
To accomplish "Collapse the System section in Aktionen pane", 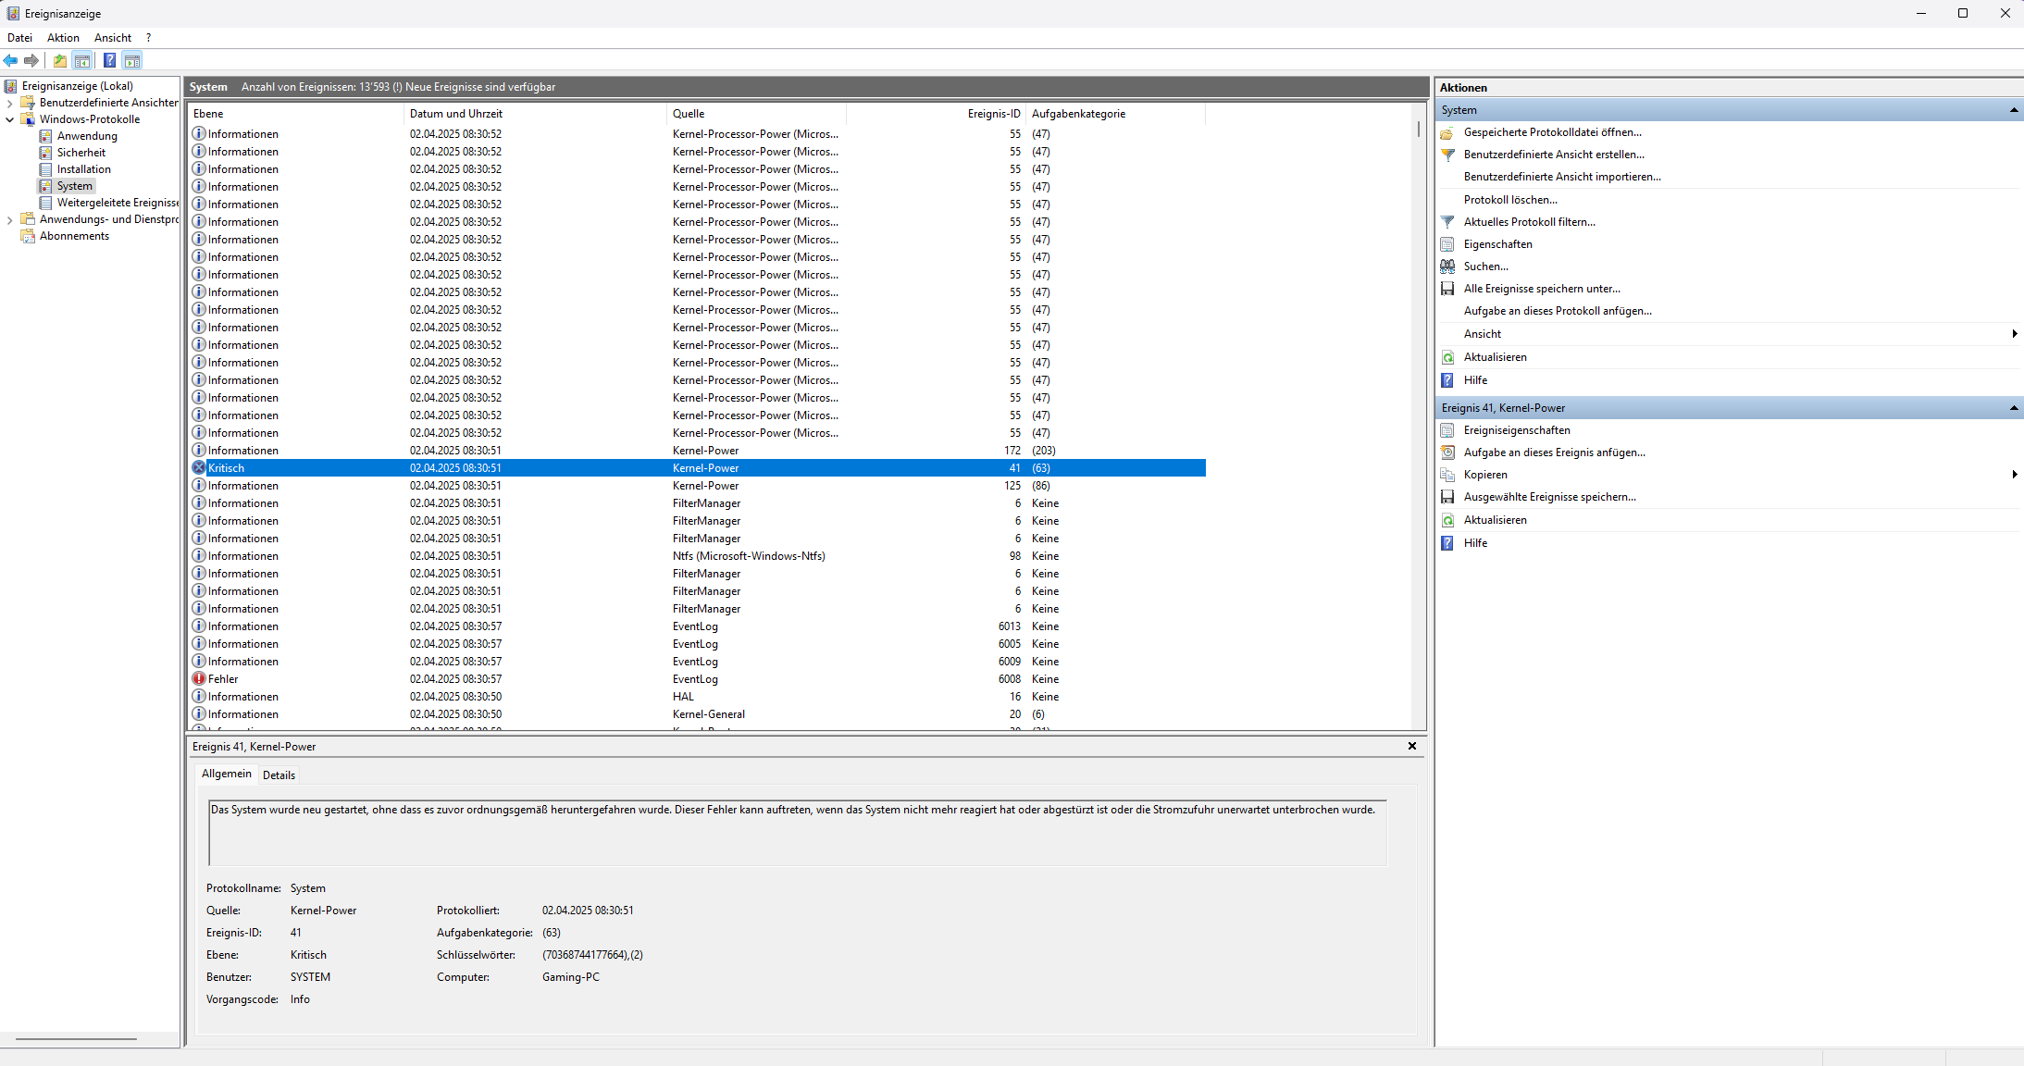I will [2013, 110].
